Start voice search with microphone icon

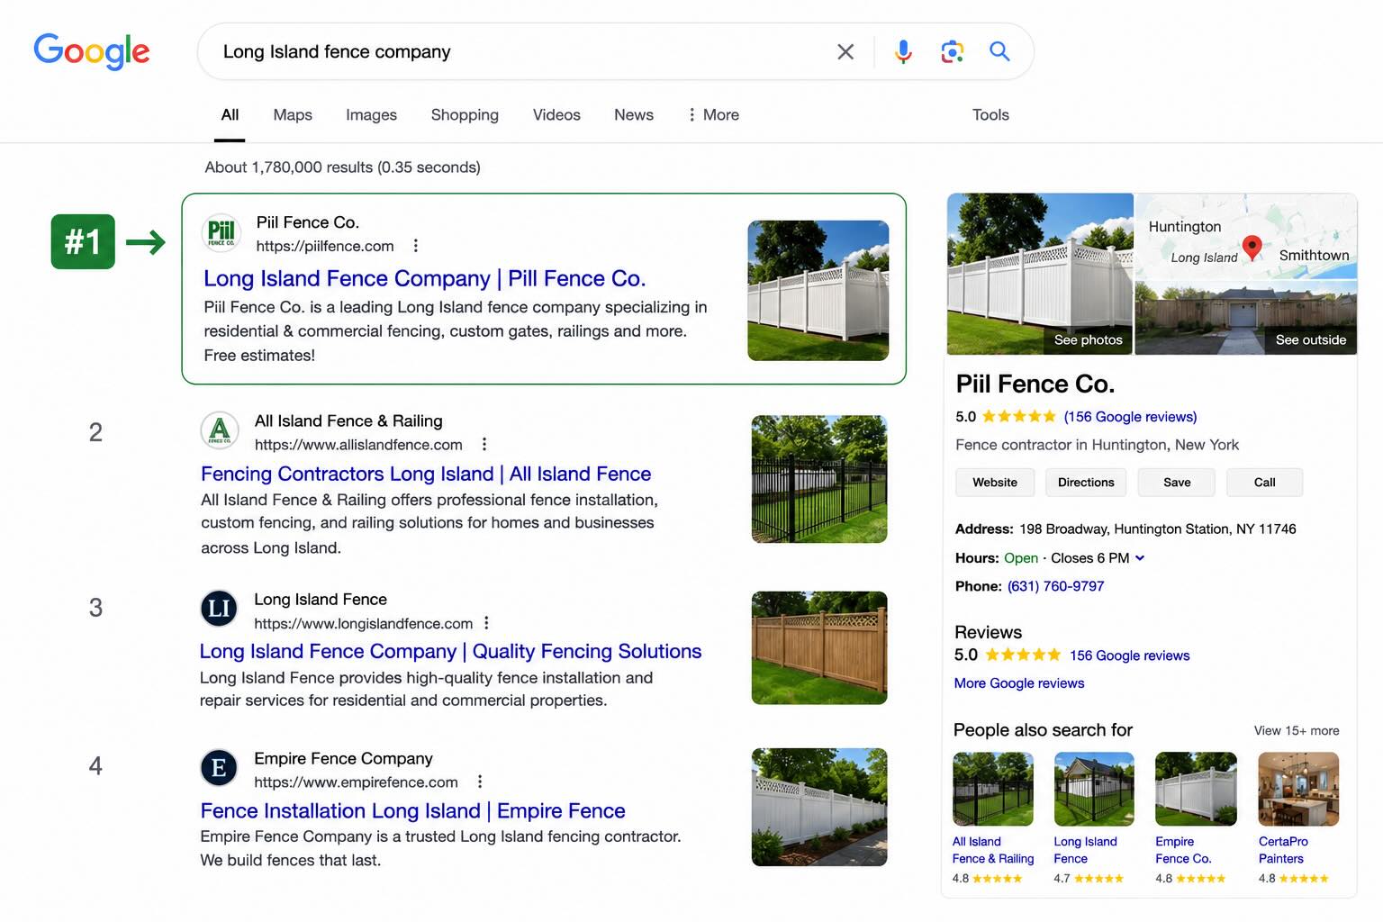pos(903,51)
